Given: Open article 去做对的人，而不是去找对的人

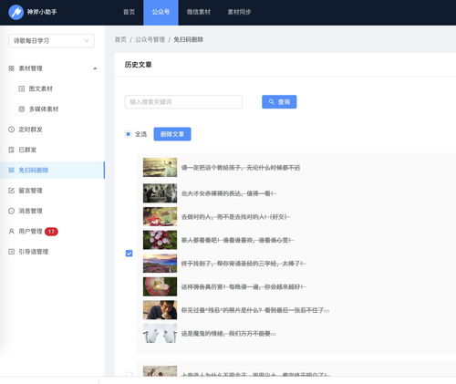Looking at the screenshot, I should tap(235, 217).
